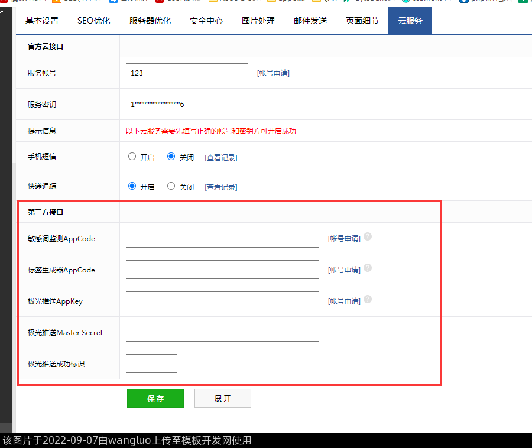Viewport: 532px width, 448px height.
Task: Select 开启 radio for 快递追踪
Action: coord(132,186)
